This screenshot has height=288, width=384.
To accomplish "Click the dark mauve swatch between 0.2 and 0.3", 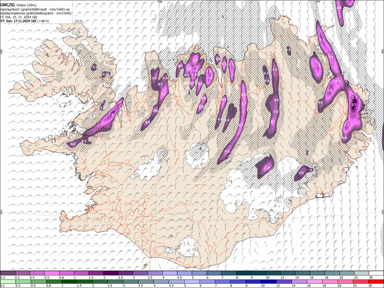I will (8, 273).
